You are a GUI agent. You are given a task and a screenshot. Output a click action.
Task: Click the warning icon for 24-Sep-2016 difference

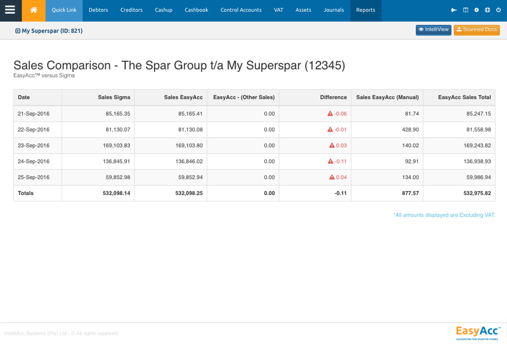click(x=331, y=161)
